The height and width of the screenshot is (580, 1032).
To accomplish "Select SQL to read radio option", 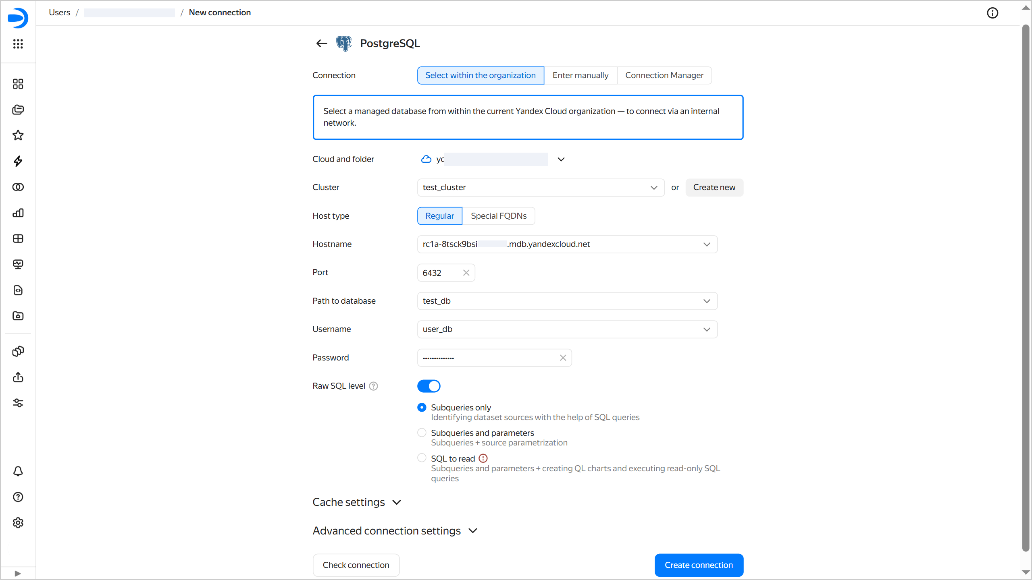I will coord(422,458).
